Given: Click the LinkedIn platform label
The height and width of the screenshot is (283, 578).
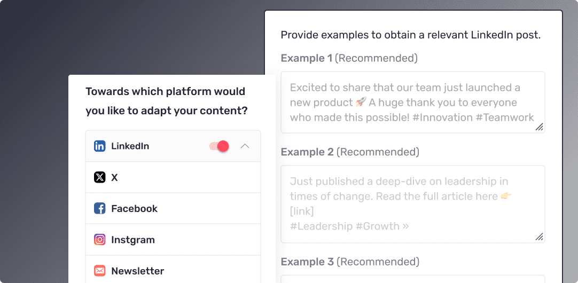Looking at the screenshot, I should pyautogui.click(x=130, y=146).
